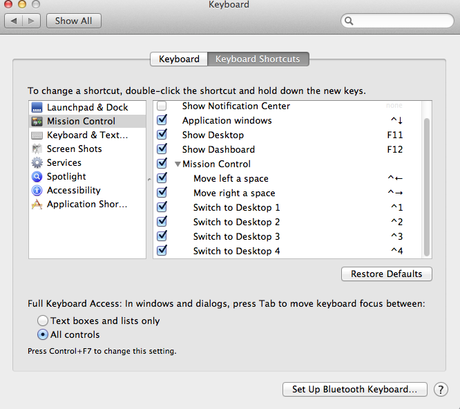The width and height of the screenshot is (460, 409).
Task: Collapse the Mission Control disclosure triangle
Action: (x=178, y=164)
